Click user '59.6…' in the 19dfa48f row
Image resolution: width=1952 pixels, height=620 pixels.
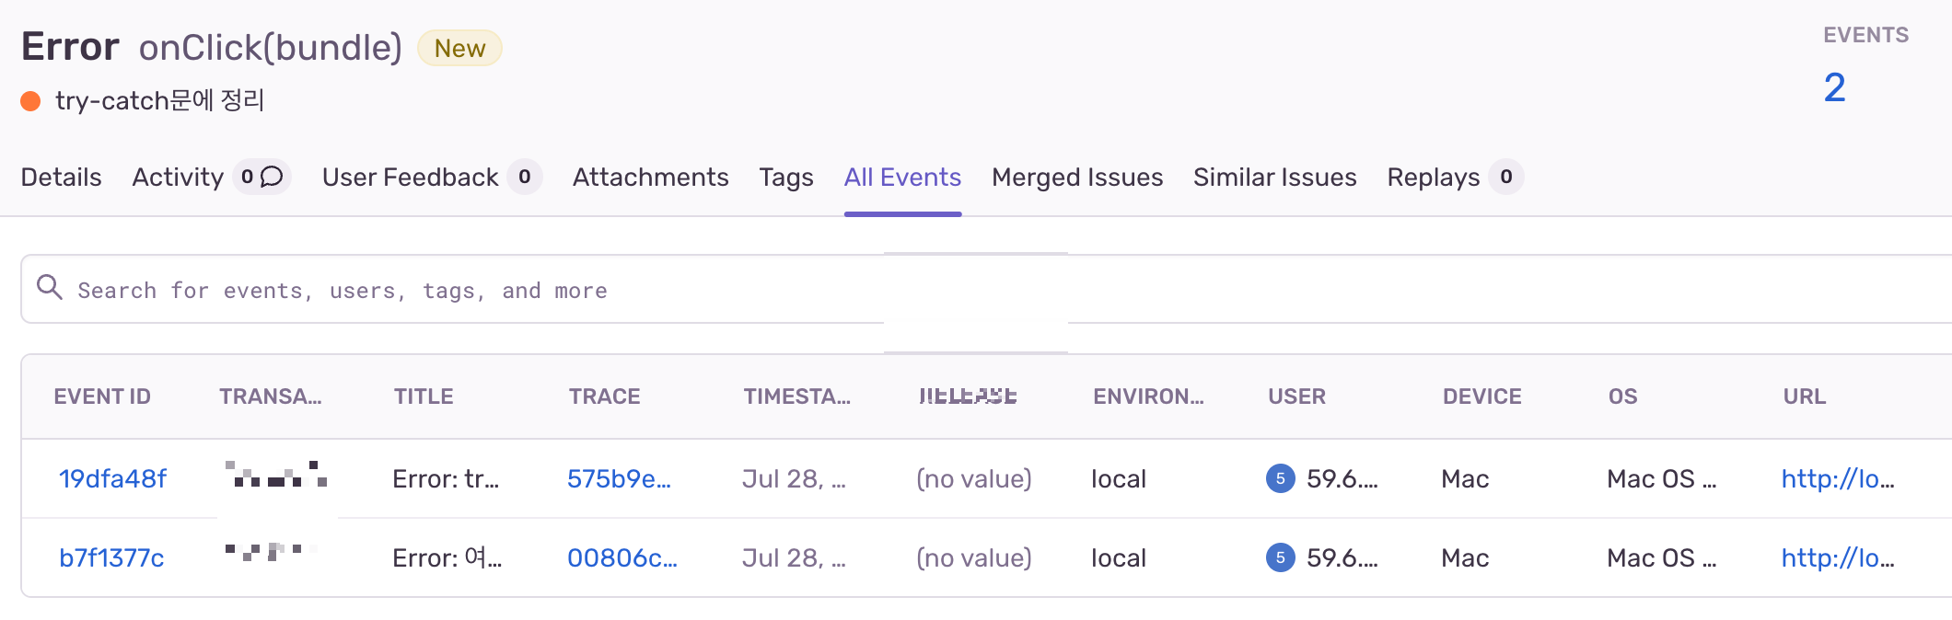click(x=1342, y=478)
